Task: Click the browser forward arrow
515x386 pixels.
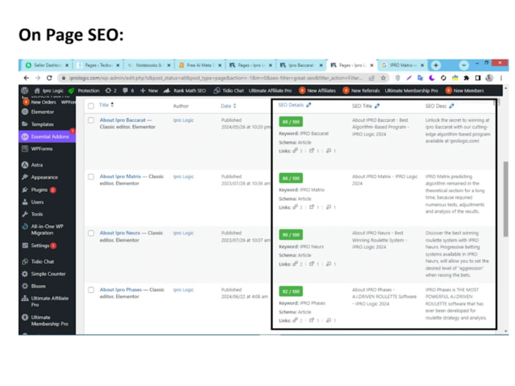Action: (x=38, y=78)
